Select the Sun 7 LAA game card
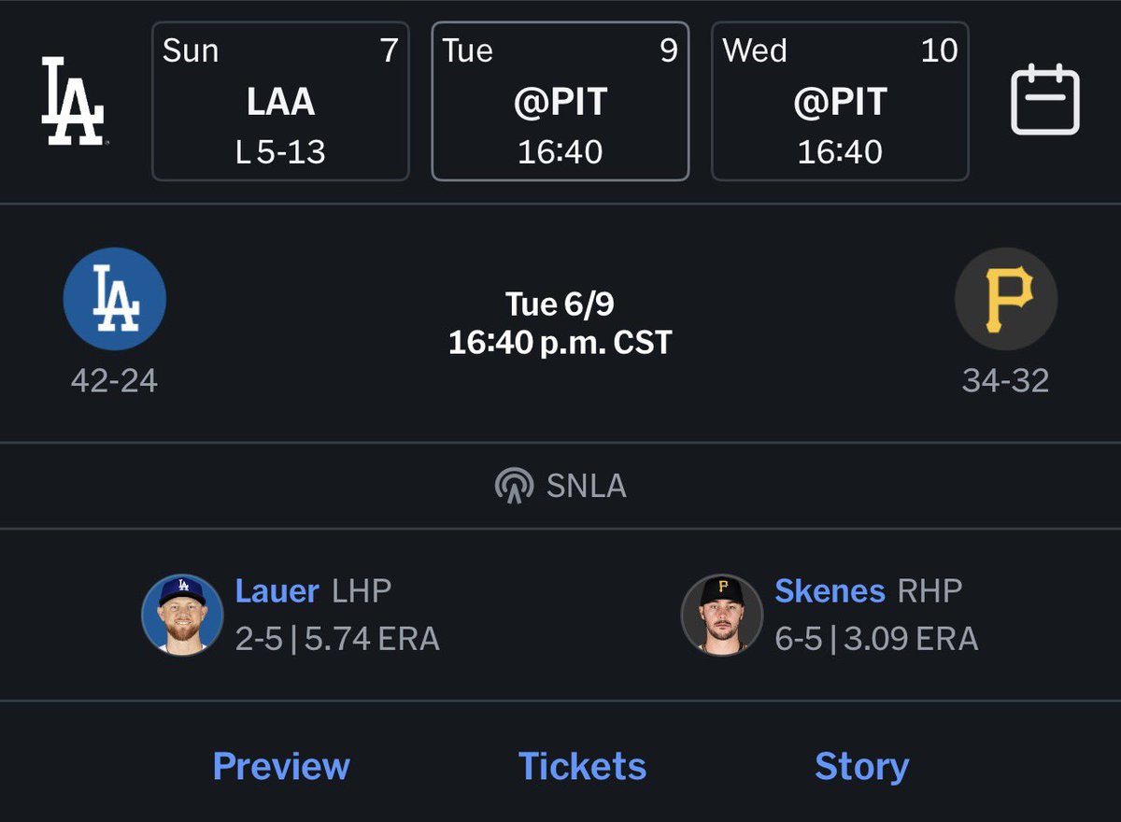Screen dimensions: 1121x822 pos(280,101)
